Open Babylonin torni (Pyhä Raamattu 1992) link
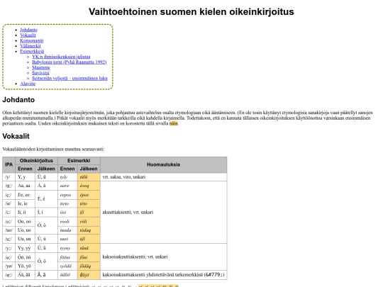The image size is (383, 287). click(69, 62)
